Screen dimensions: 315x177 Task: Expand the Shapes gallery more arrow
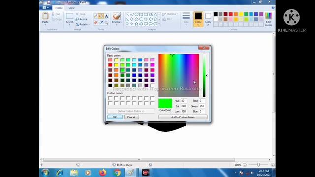coord(159,24)
